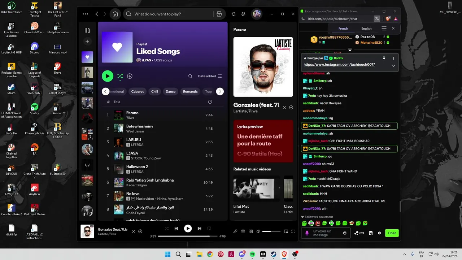Open Brave Shields lion icon

[x=388, y=19]
